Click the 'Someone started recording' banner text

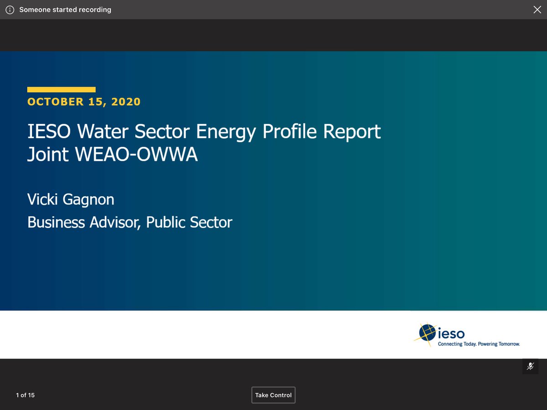(65, 9)
